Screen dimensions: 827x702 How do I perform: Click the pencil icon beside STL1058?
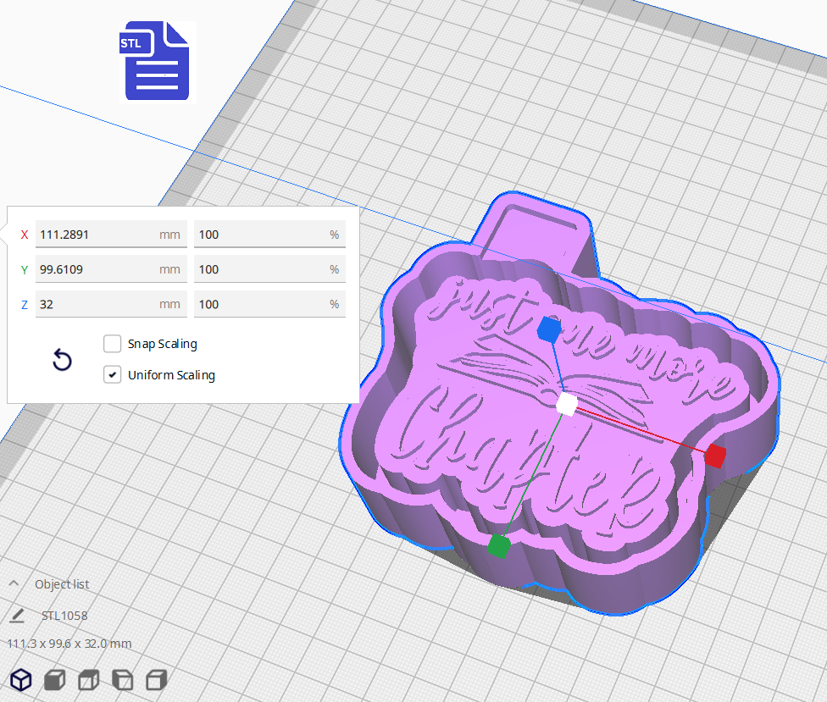pos(19,616)
